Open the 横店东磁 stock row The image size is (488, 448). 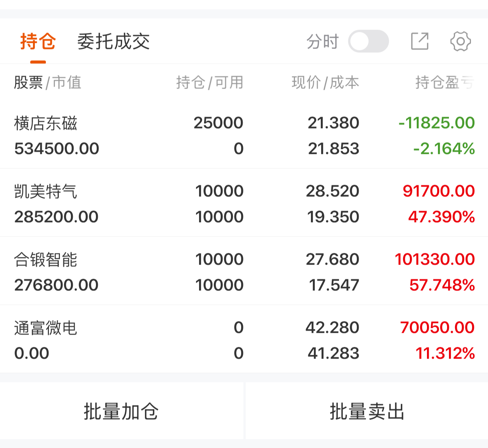46,124
